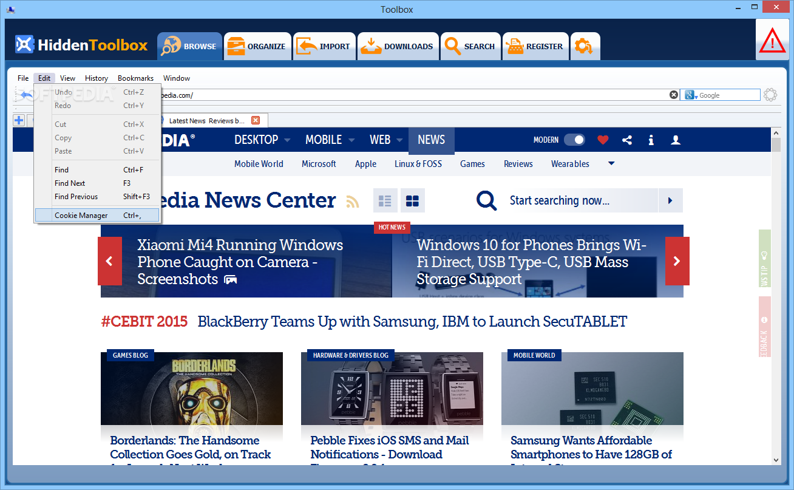Open the Bookmarks menu
Screen dimensions: 794x490
pos(135,78)
